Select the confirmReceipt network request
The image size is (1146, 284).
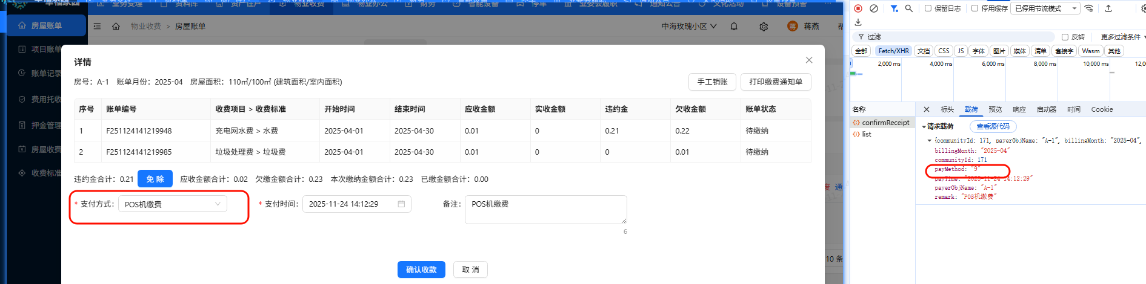coord(882,123)
